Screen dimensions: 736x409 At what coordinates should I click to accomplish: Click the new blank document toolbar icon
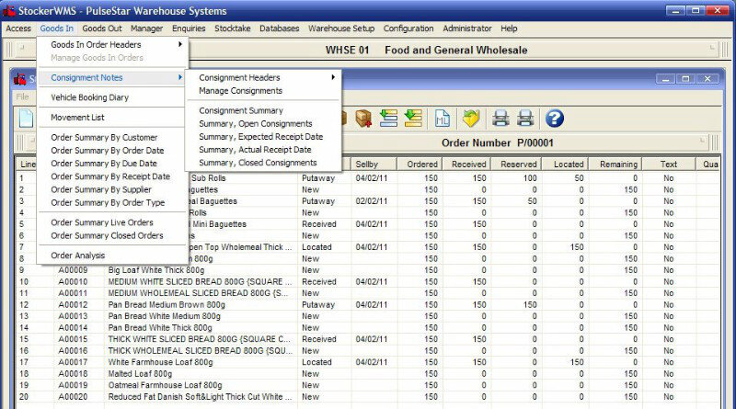coord(27,118)
